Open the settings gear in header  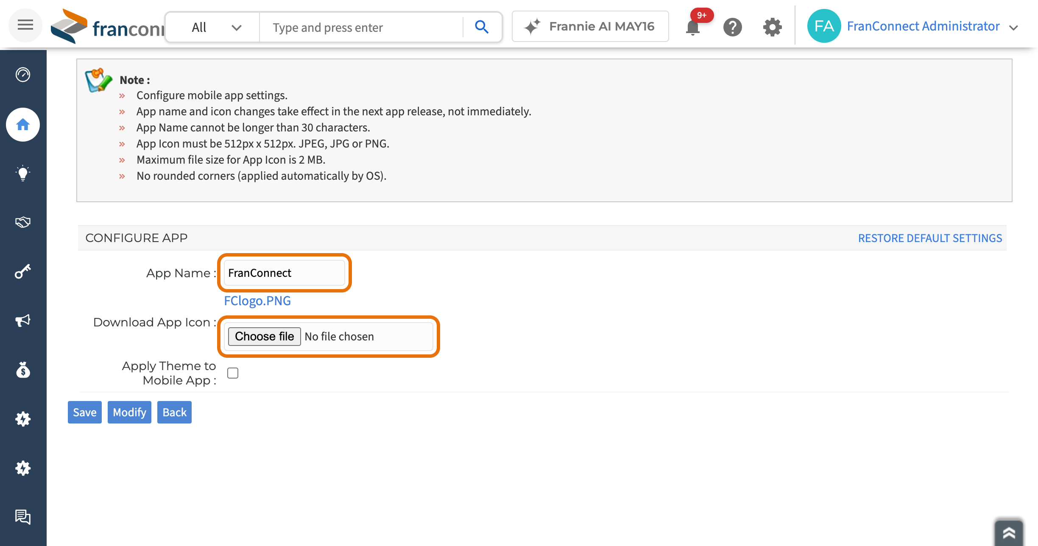click(x=772, y=27)
